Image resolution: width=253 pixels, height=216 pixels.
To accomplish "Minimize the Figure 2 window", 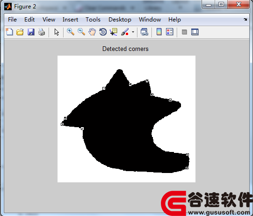I will 209,5.
